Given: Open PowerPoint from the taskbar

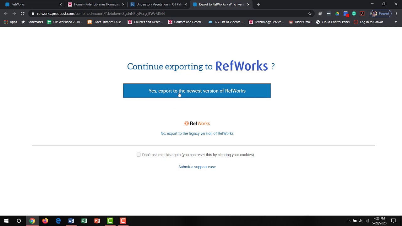Looking at the screenshot, I should 97,221.
